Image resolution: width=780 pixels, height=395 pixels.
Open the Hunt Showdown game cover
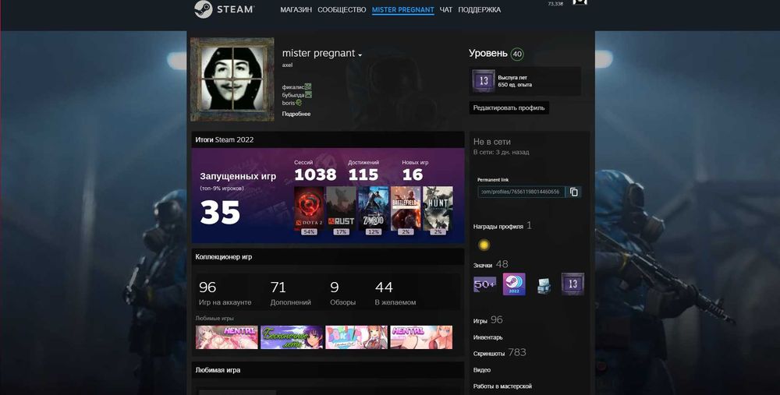(438, 209)
